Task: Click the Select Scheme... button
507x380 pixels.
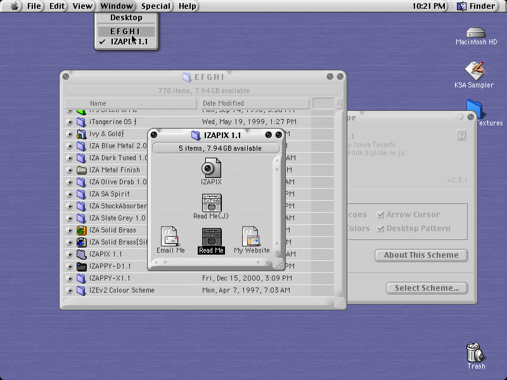Action: tap(427, 288)
